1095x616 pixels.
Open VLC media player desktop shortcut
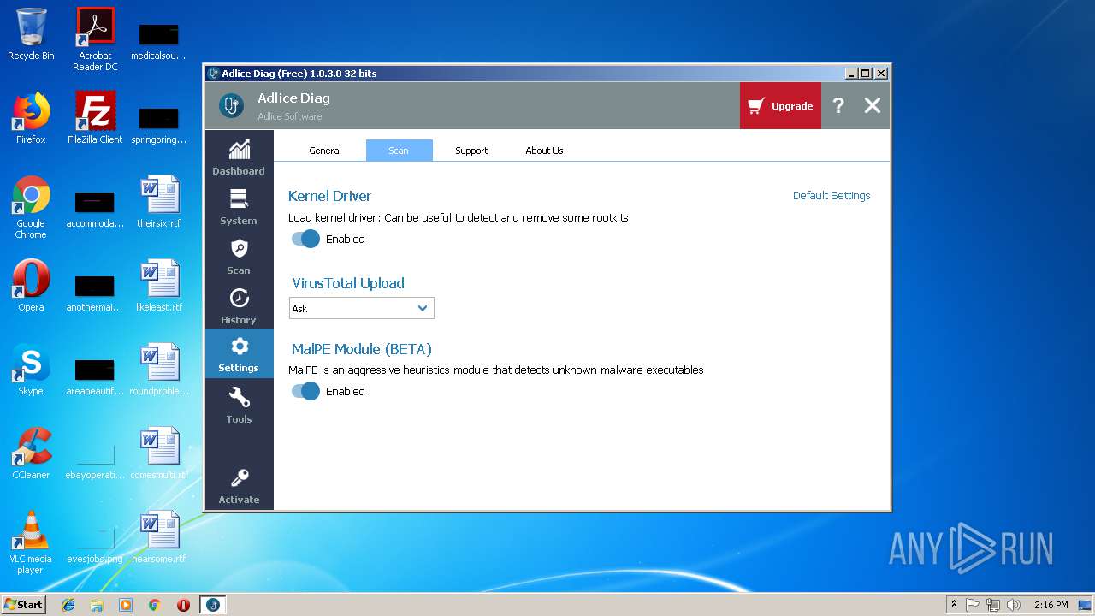pos(31,542)
